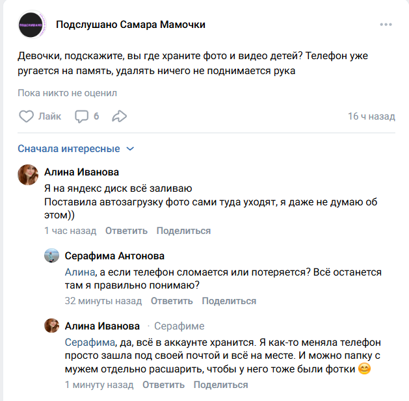Open post options three-dots menu
Viewport: 409px width, 401px height.
(386, 25)
